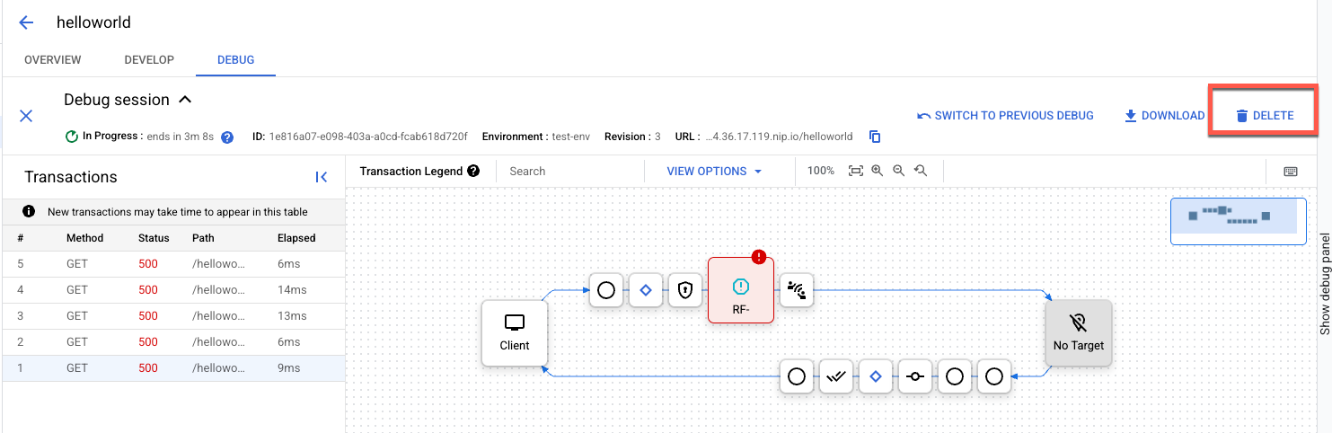Open the View Options dropdown
The image size is (1332, 433).
tap(714, 172)
